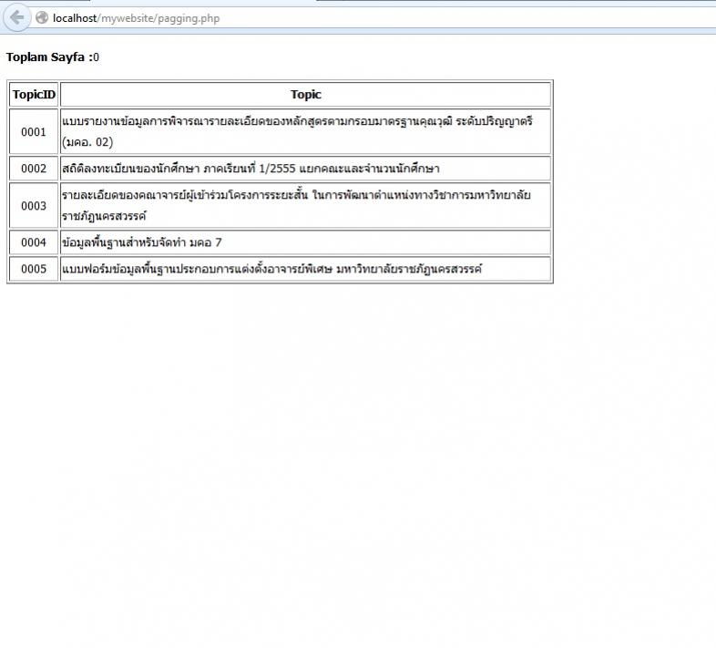Click the topic text of row 0004

coord(142,242)
